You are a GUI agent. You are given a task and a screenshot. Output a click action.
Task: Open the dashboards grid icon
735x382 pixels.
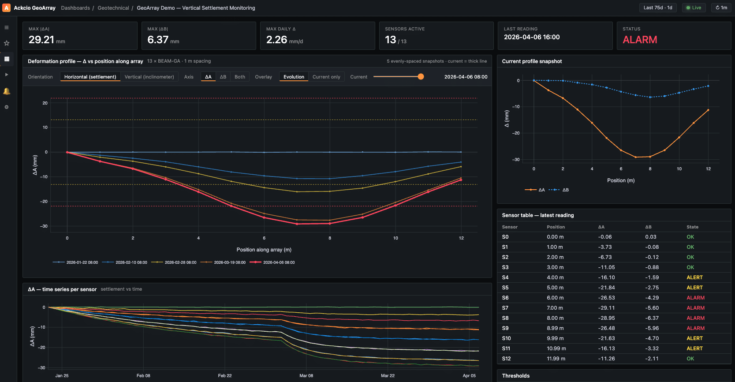pos(7,59)
